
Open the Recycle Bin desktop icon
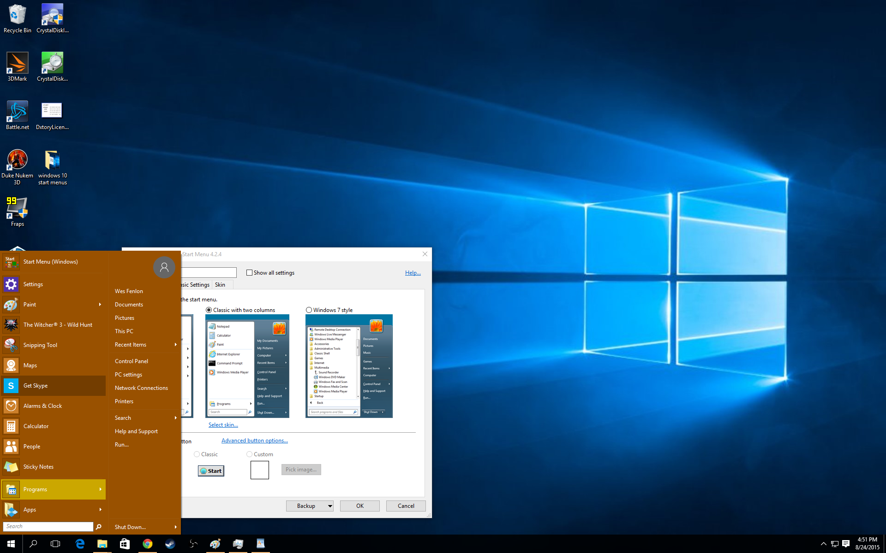coord(18,18)
